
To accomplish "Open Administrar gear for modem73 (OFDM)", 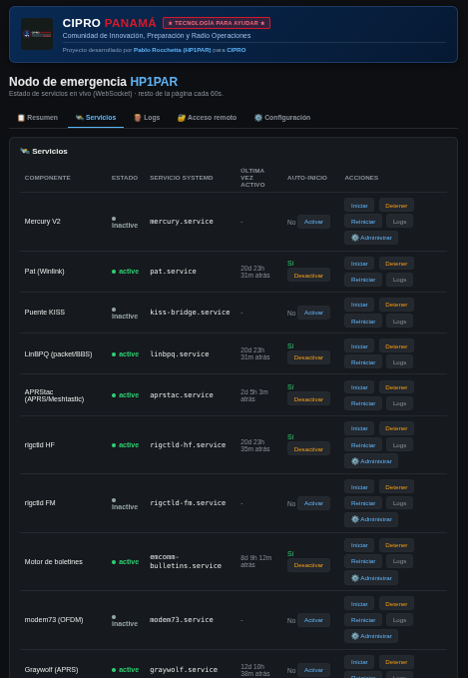I will [371, 636].
